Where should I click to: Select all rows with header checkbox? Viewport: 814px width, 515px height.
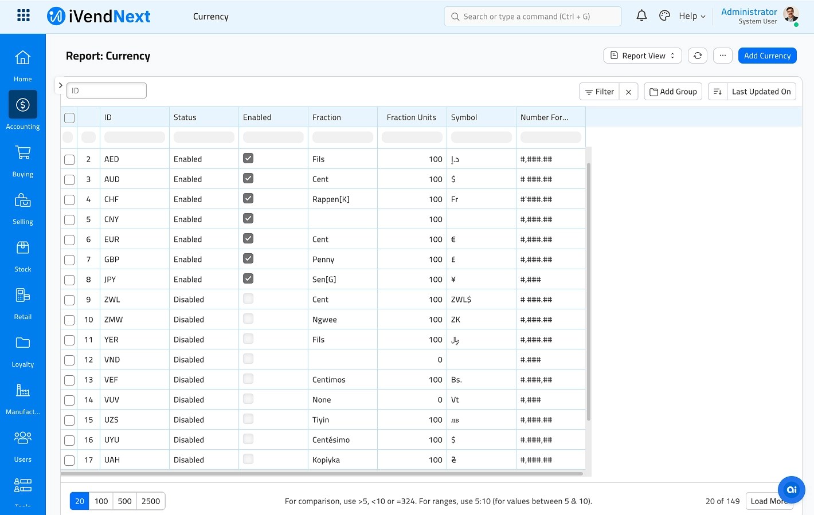click(69, 118)
